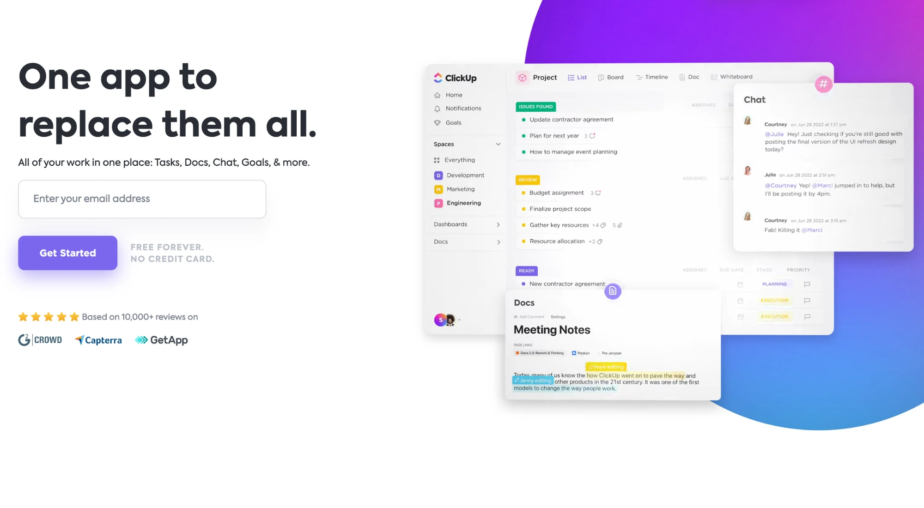Toggle the Development space visibility
The width and height of the screenshot is (924, 508).
coord(465,175)
